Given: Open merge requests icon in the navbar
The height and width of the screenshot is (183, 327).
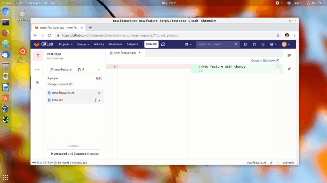Looking at the screenshot, I should point(255,44).
